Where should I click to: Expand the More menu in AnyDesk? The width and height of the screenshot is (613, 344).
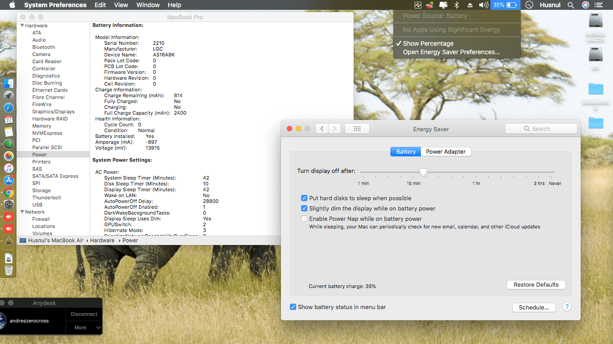84,327
